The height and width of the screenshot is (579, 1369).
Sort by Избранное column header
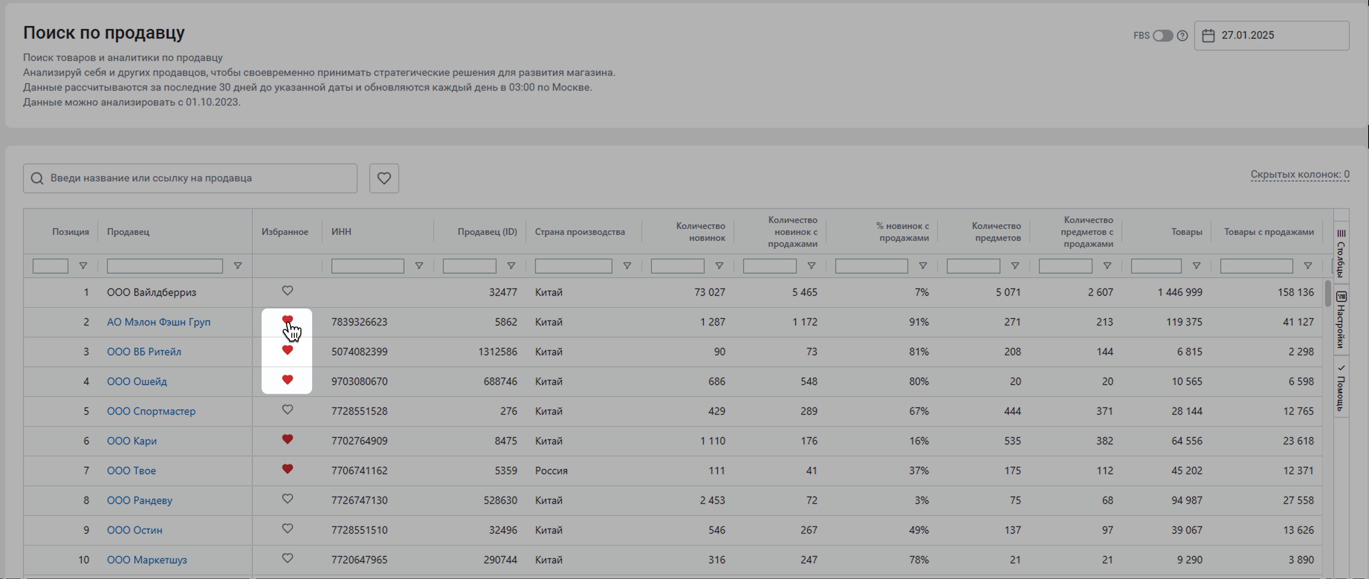pos(285,232)
